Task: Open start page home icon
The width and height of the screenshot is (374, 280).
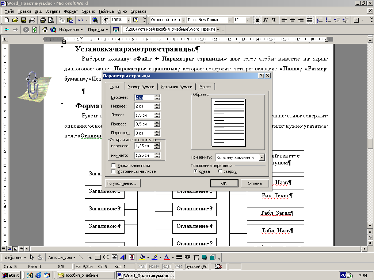Action: tap(45, 30)
